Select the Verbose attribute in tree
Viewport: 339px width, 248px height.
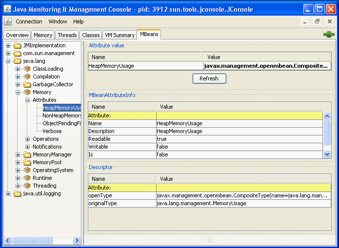[x=52, y=131]
